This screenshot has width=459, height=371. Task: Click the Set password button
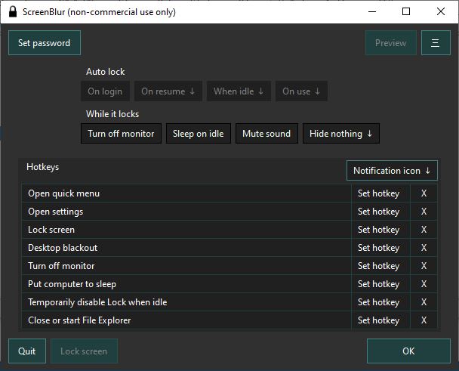coord(45,43)
